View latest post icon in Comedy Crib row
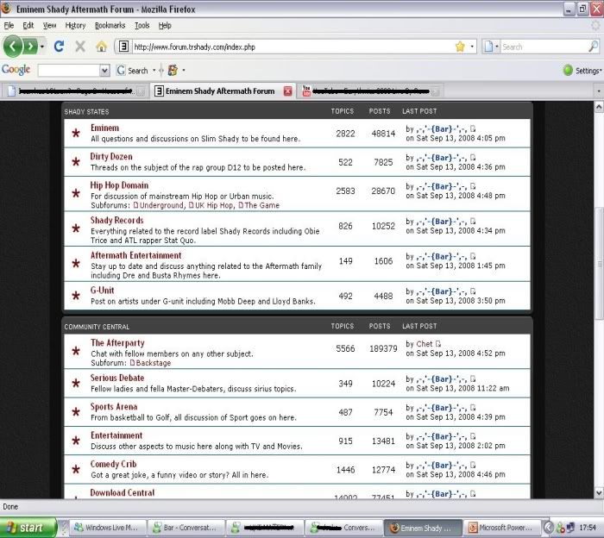604x538 pixels. click(x=473, y=466)
